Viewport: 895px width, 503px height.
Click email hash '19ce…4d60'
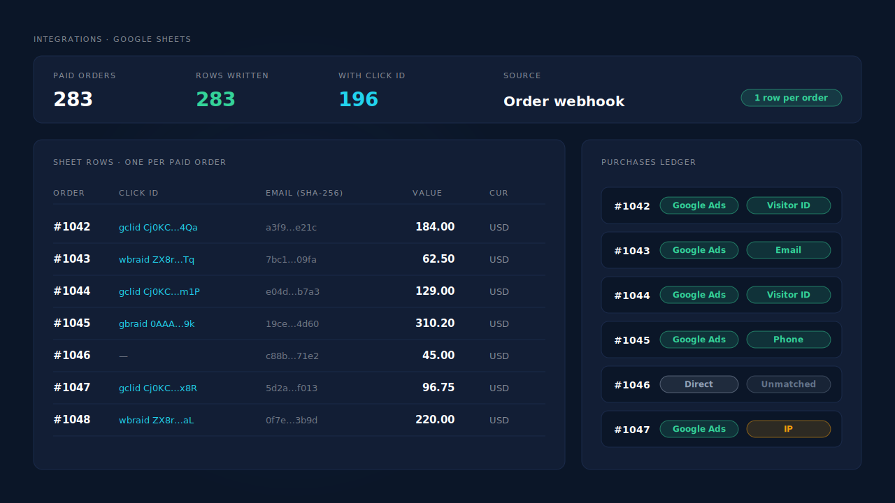pyautogui.click(x=292, y=323)
